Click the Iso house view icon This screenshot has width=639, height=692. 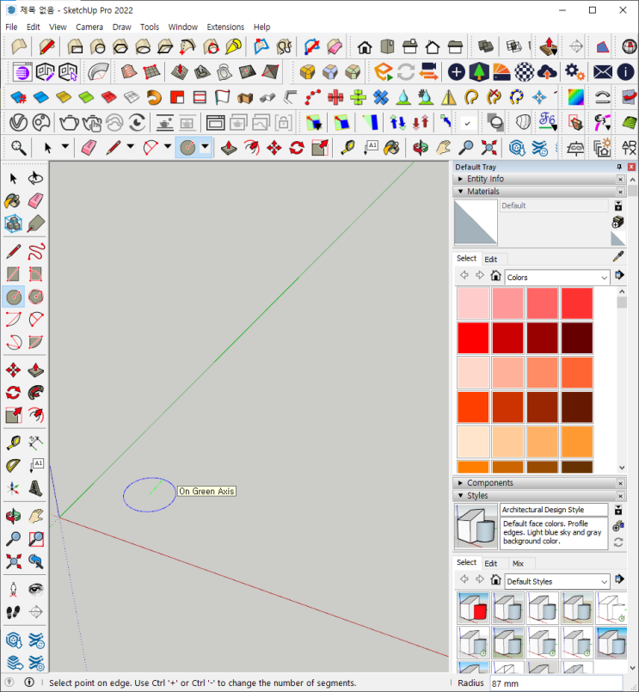(365, 46)
